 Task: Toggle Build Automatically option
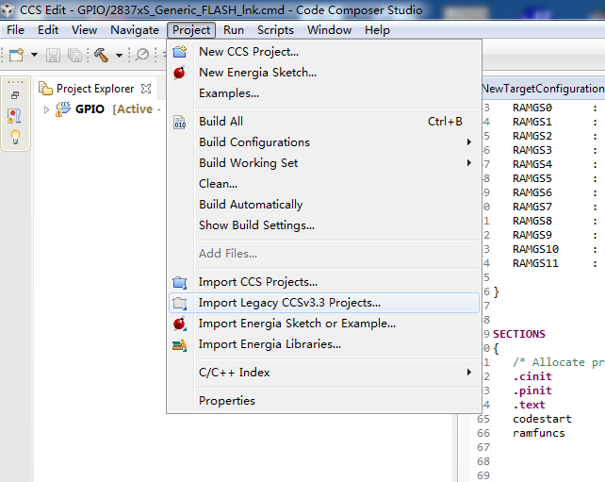coord(324,205)
